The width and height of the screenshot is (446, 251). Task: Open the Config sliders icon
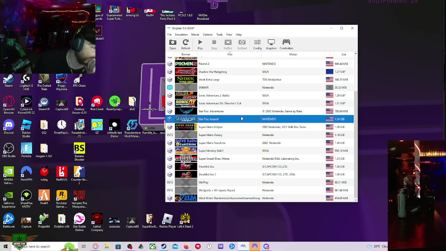(x=257, y=44)
